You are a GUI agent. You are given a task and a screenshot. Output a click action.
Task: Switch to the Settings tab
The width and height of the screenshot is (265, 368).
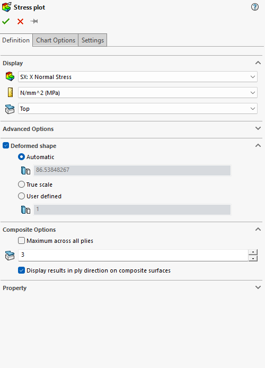[93, 40]
